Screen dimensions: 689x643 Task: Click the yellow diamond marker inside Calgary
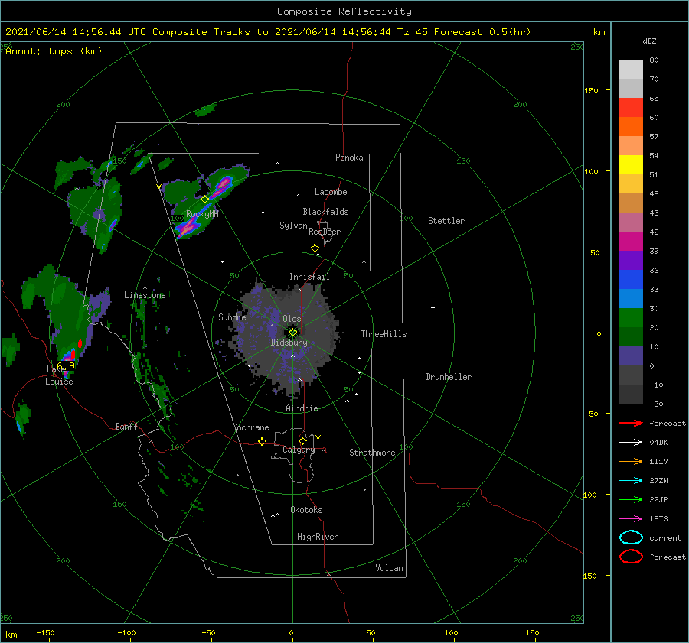point(302,440)
